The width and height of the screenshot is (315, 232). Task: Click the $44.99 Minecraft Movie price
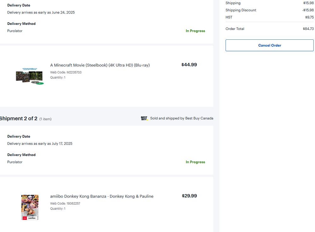coord(189,65)
